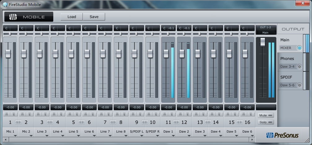This screenshot has width=312, height=145.
Task: Link channels 1 and 2 as stereo
Action: 18,122
